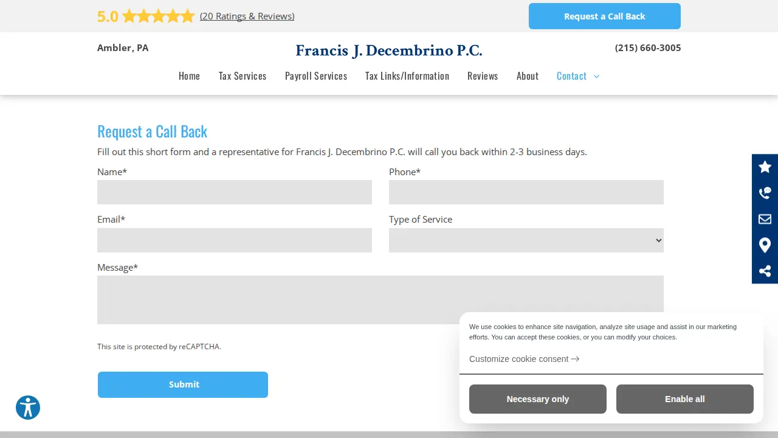Expand the Contact menu chevron
778x438 pixels.
coord(596,76)
